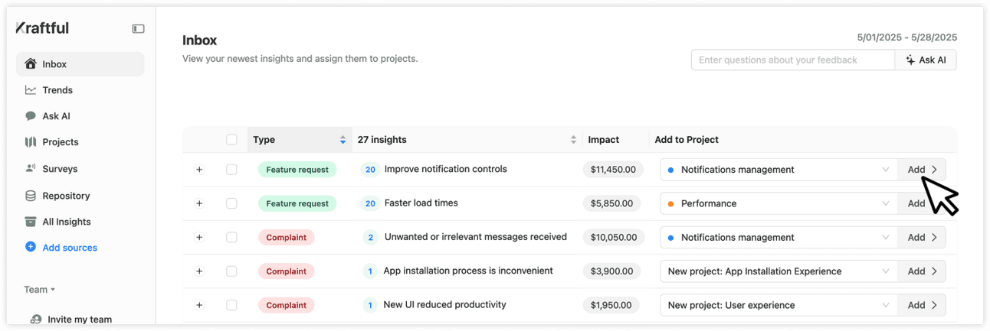Image resolution: width=990 pixels, height=331 pixels.
Task: Check the Faster load times row
Action: [x=231, y=203]
